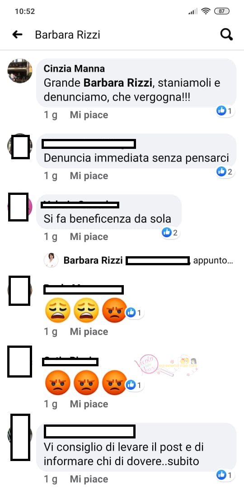This screenshot has width=244, height=489.
Task: Like Cinzia Manna's comment via Mi piace
Action: (89, 115)
